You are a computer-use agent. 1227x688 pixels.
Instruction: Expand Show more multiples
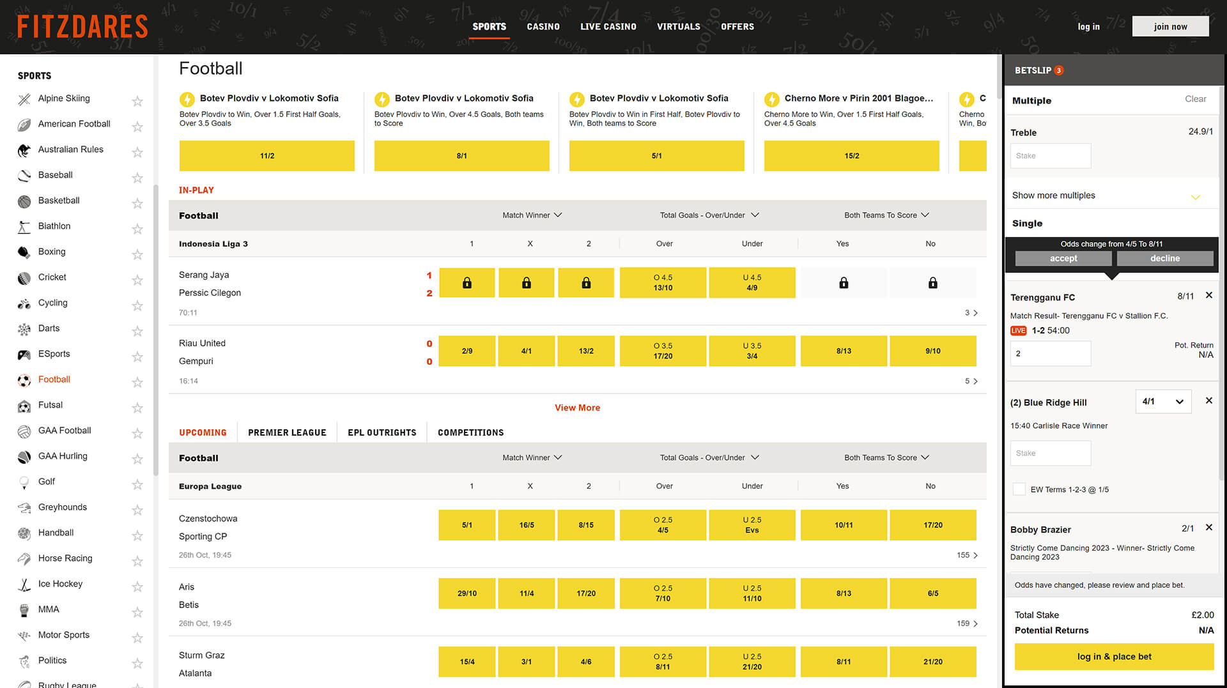click(x=1111, y=195)
